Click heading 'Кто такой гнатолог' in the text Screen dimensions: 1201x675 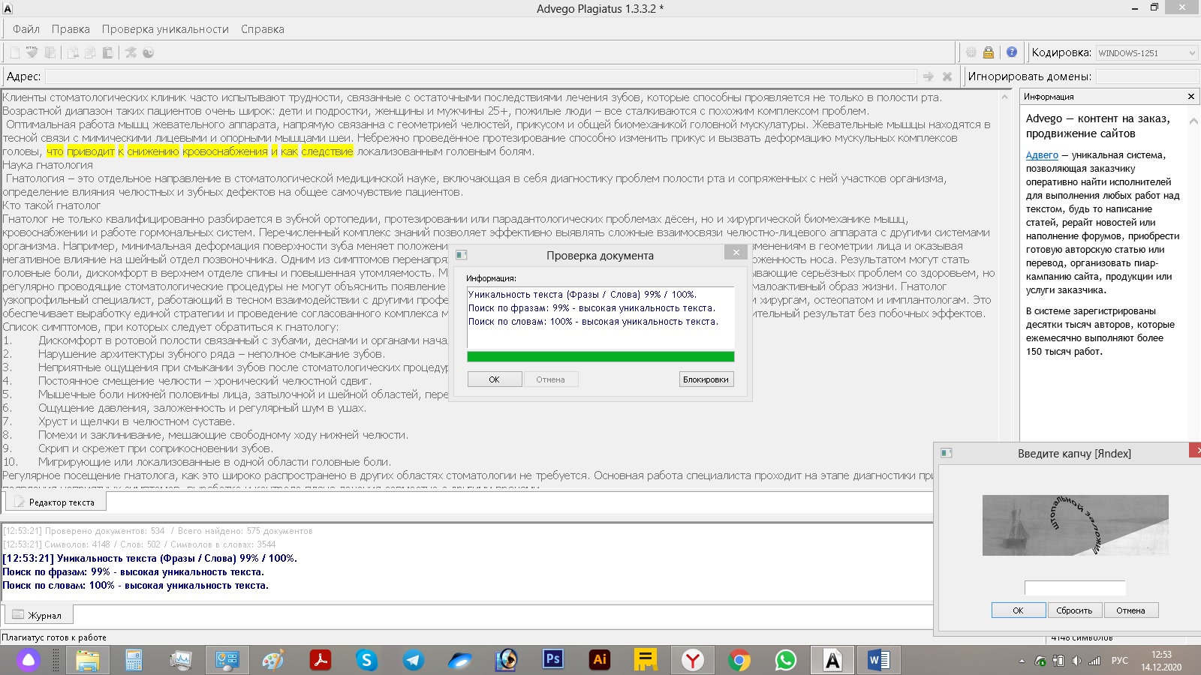(52, 205)
